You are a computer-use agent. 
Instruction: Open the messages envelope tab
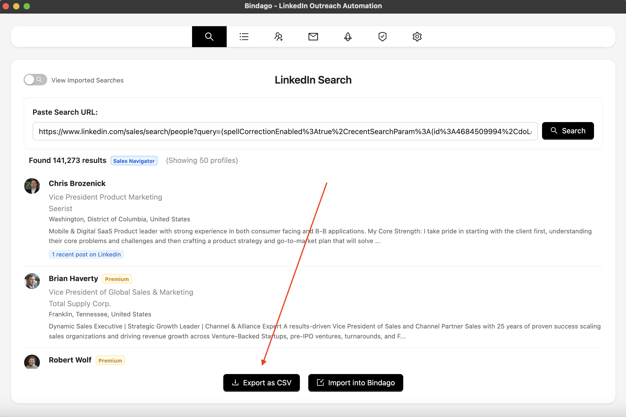coord(313,36)
